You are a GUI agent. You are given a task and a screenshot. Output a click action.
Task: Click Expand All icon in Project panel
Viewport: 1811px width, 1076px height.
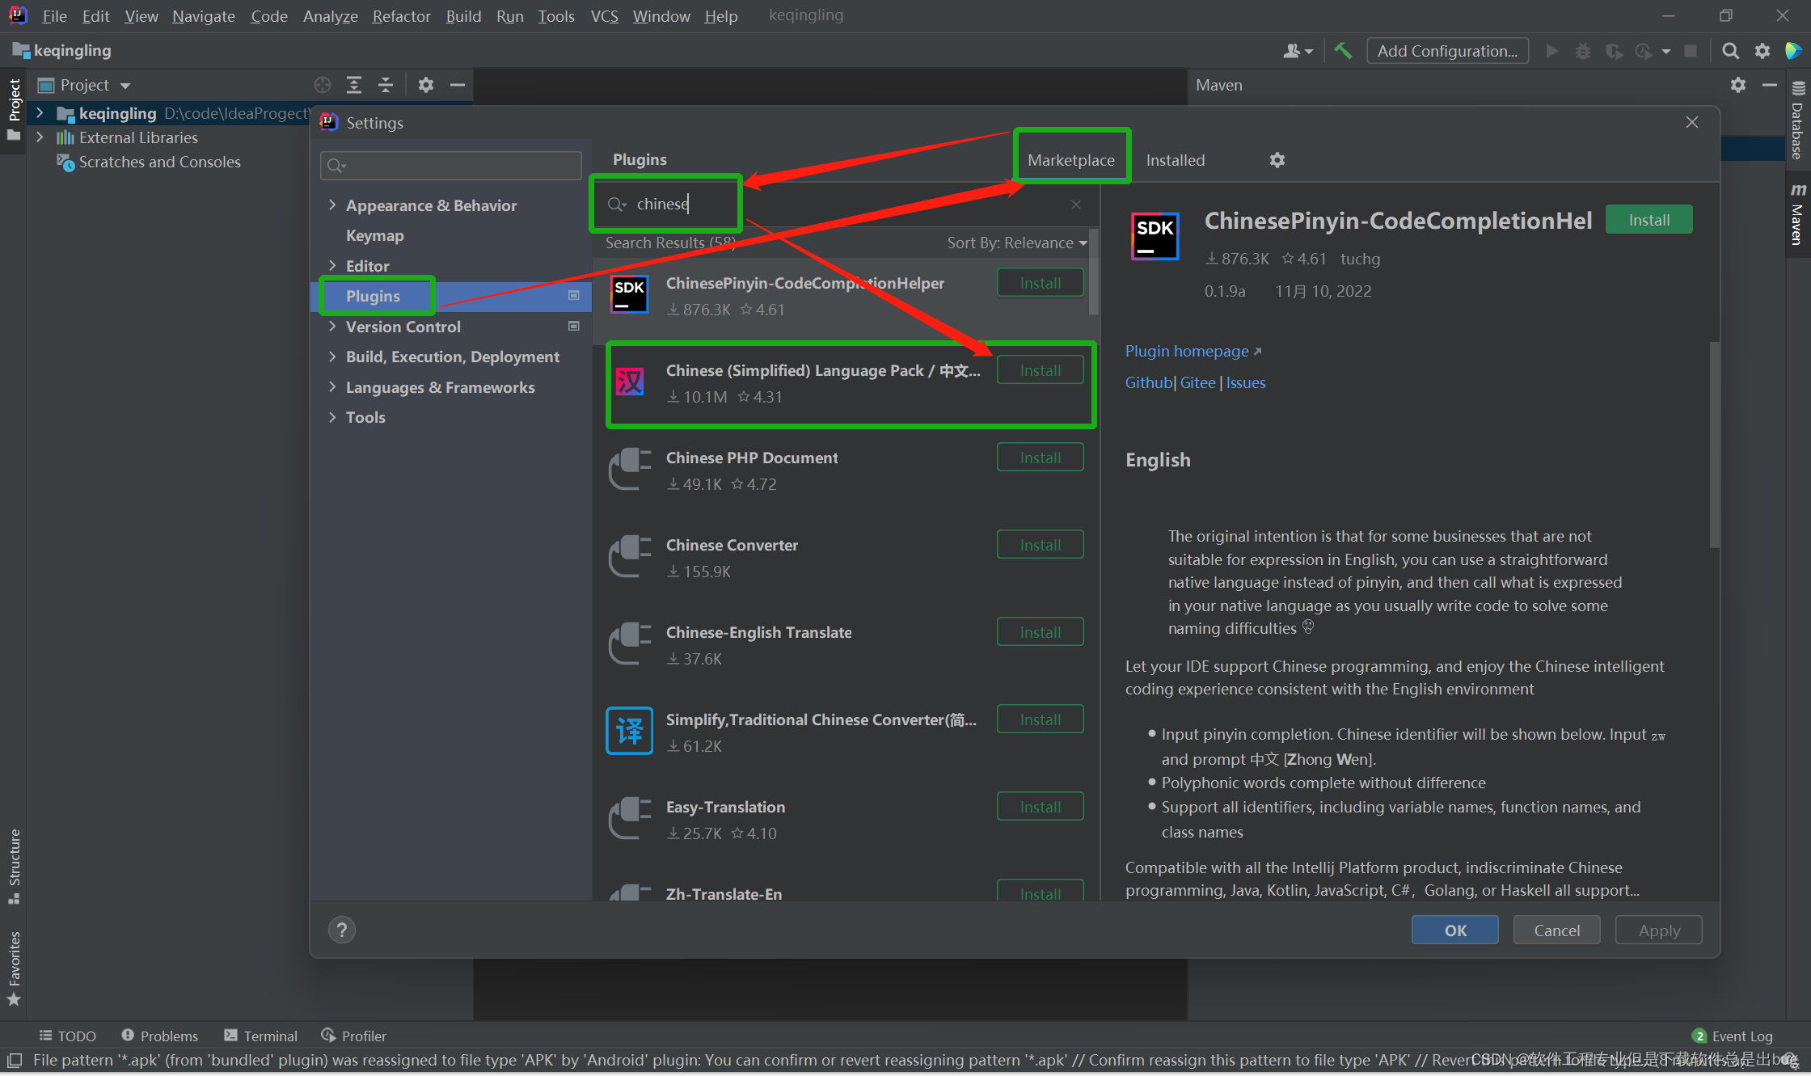tap(354, 85)
